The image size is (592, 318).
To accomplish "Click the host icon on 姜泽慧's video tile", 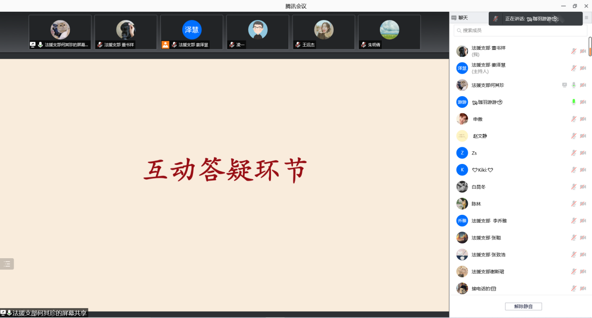I will (165, 45).
